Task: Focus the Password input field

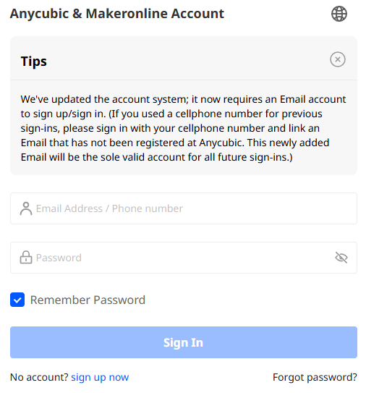Action: [184, 258]
